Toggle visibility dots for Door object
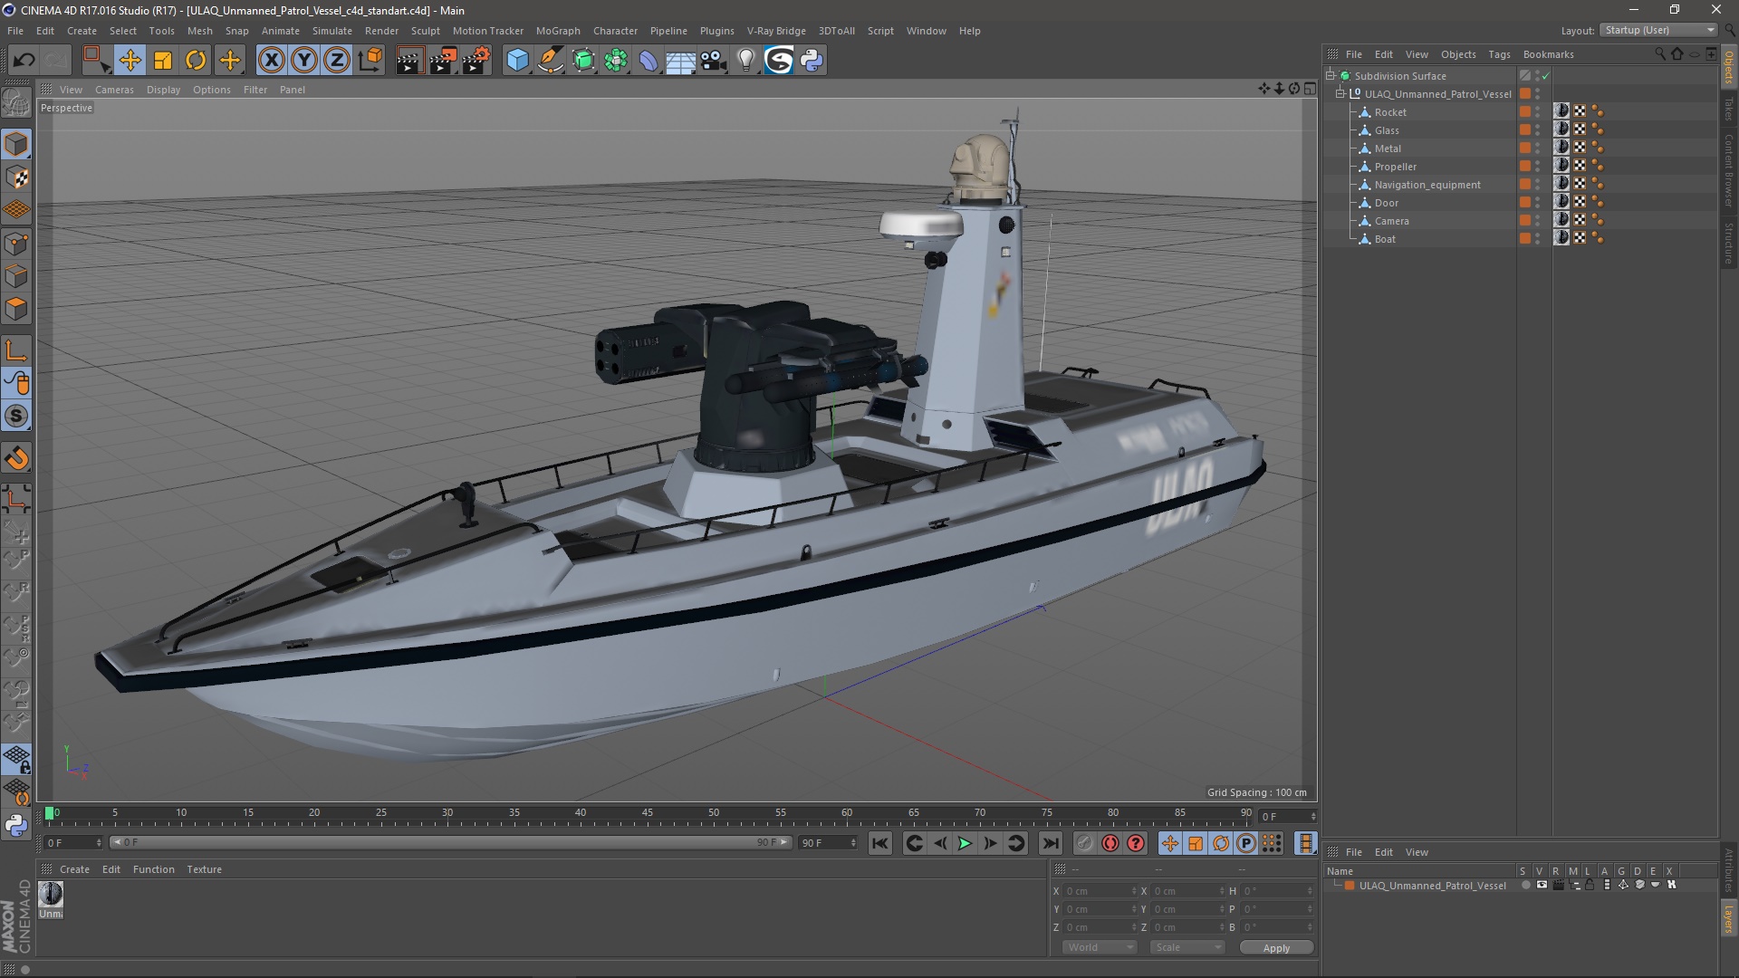The height and width of the screenshot is (978, 1739). click(1538, 203)
